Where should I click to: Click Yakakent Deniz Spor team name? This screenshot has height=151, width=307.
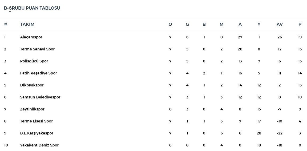(39, 145)
